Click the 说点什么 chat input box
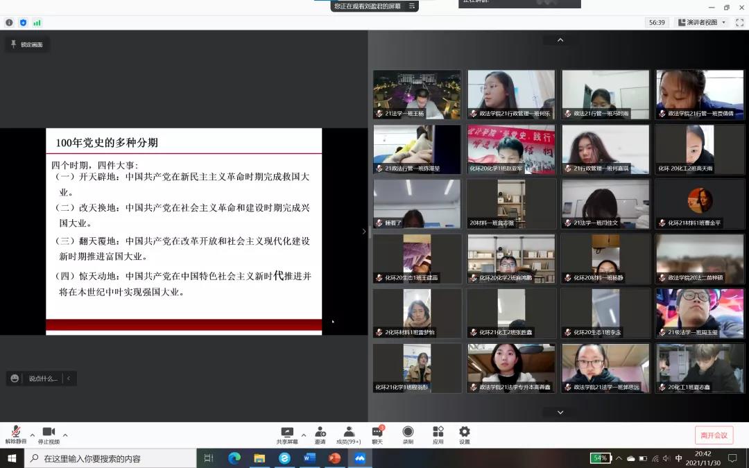Viewport: 749px width, 468px height. [x=43, y=379]
